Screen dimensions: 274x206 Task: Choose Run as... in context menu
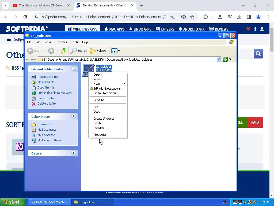click(108, 79)
